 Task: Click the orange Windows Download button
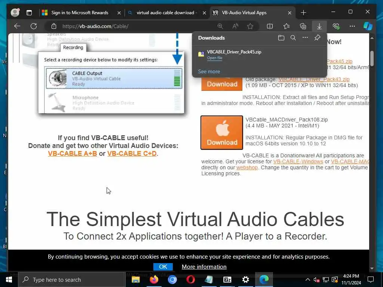click(x=222, y=84)
